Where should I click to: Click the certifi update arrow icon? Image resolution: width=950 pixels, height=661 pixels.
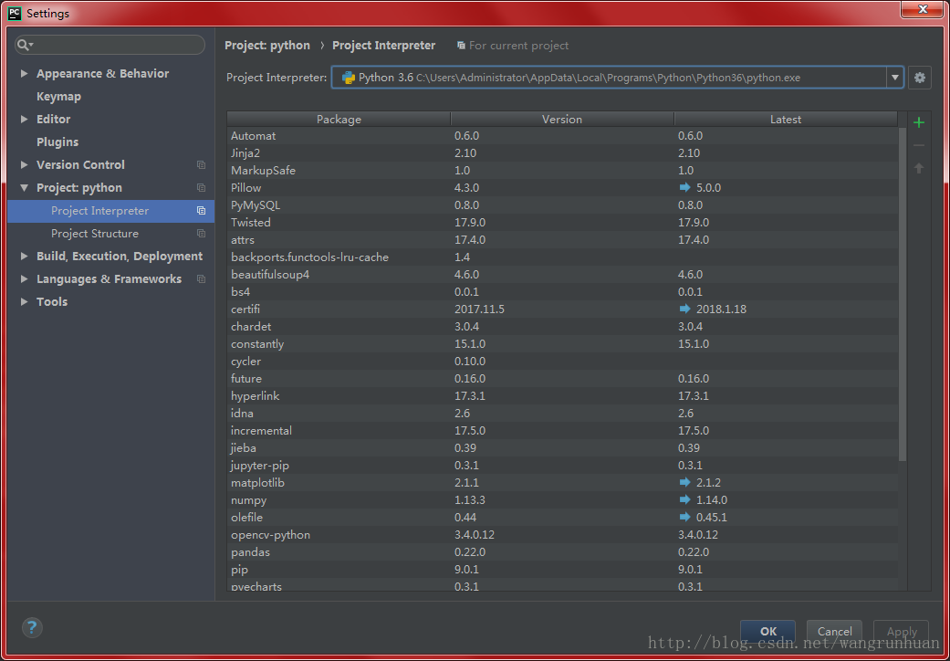685,309
